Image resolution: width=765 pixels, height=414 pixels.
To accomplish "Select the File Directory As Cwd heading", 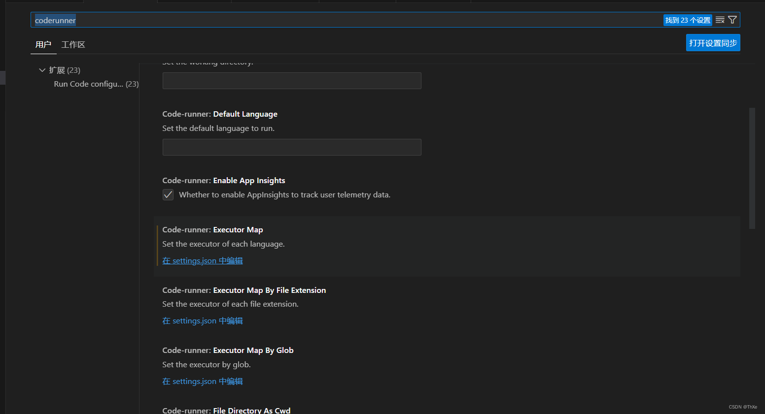I will click(226, 410).
